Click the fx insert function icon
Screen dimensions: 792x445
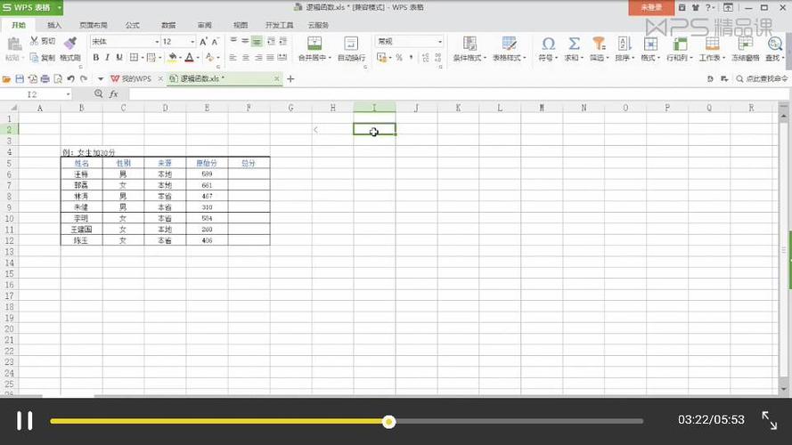pyautogui.click(x=114, y=93)
